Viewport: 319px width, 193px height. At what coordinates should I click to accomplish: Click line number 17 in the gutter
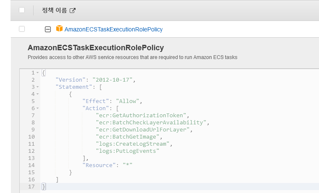point(31,186)
